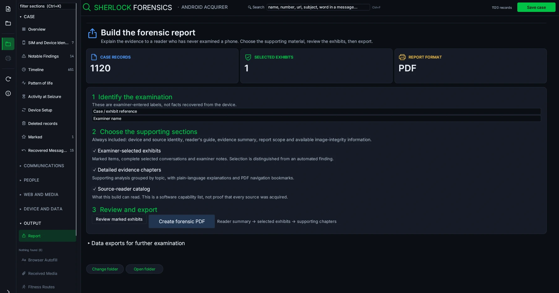Toggle Examiner-selected exhibits checkbox
Image resolution: width=559 pixels, height=293 pixels.
coord(94,151)
